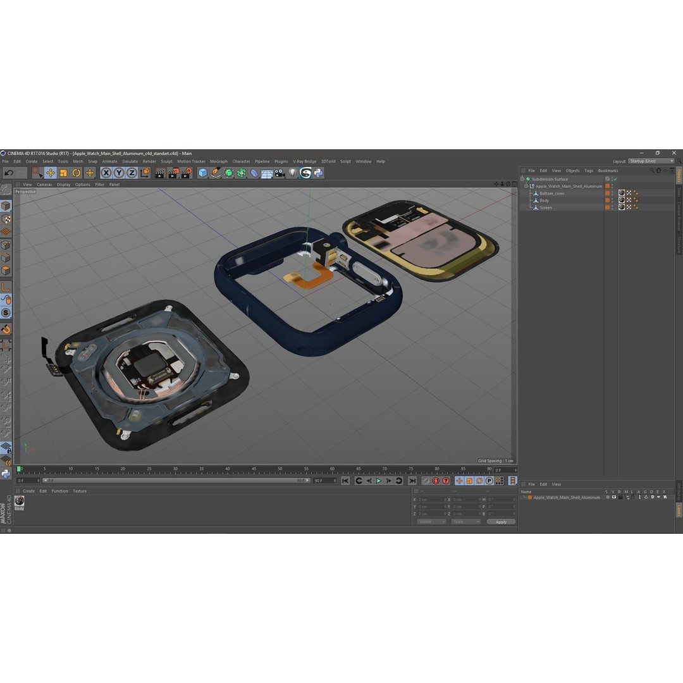Activate the Scale tool in the toolbar

click(64, 173)
